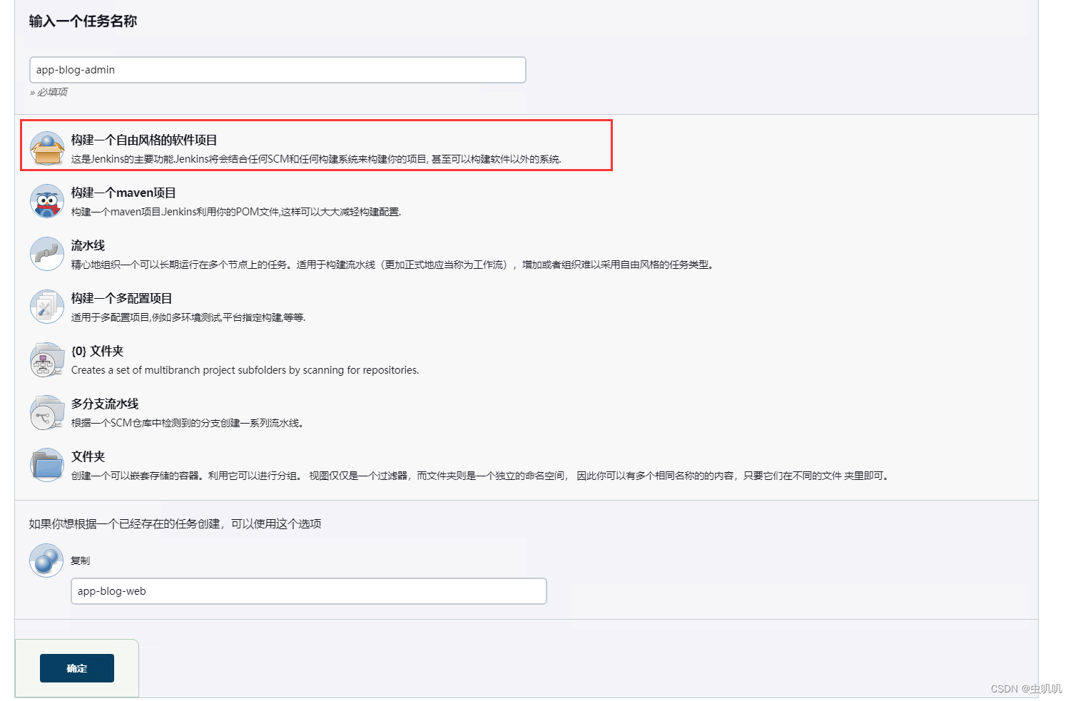Select 构建一个自由风格的软件项目 title

(x=144, y=140)
